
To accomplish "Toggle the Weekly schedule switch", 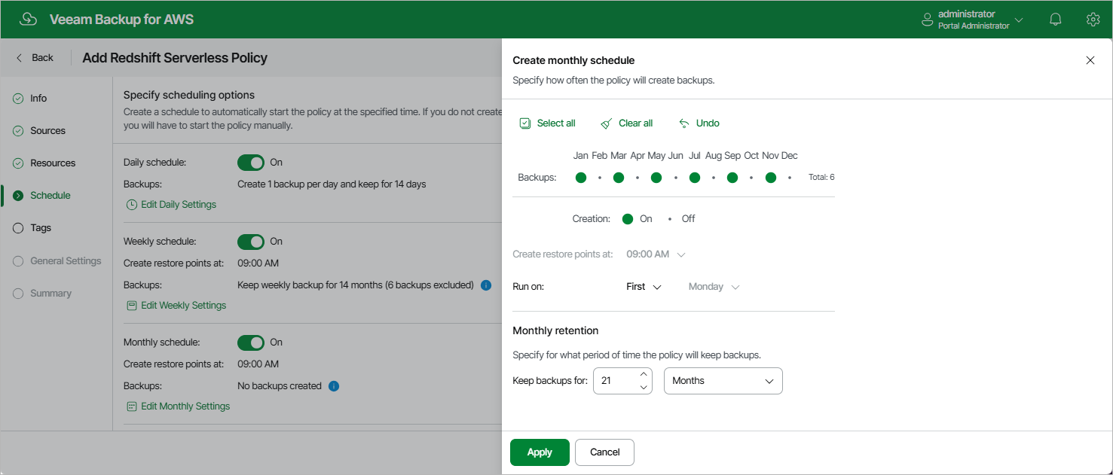I will pyautogui.click(x=251, y=242).
